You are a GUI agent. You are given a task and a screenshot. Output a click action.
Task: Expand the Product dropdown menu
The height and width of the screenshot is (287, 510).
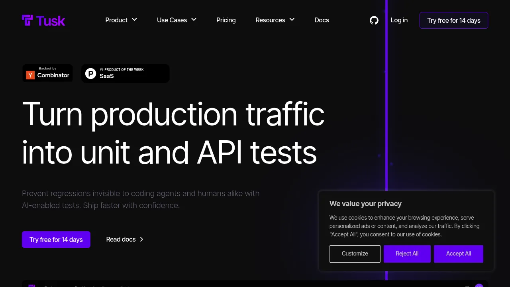(121, 20)
